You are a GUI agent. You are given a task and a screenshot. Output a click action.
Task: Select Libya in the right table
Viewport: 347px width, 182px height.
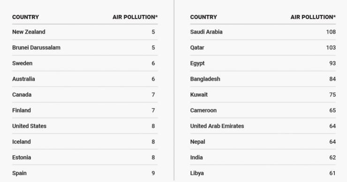coord(197,173)
